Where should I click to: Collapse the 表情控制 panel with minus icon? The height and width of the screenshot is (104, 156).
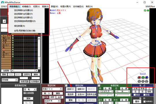tap(99, 86)
